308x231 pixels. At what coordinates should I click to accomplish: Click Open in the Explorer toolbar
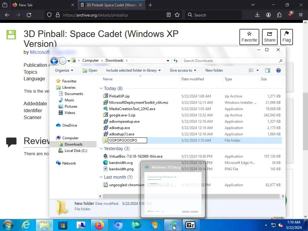[x=90, y=70]
